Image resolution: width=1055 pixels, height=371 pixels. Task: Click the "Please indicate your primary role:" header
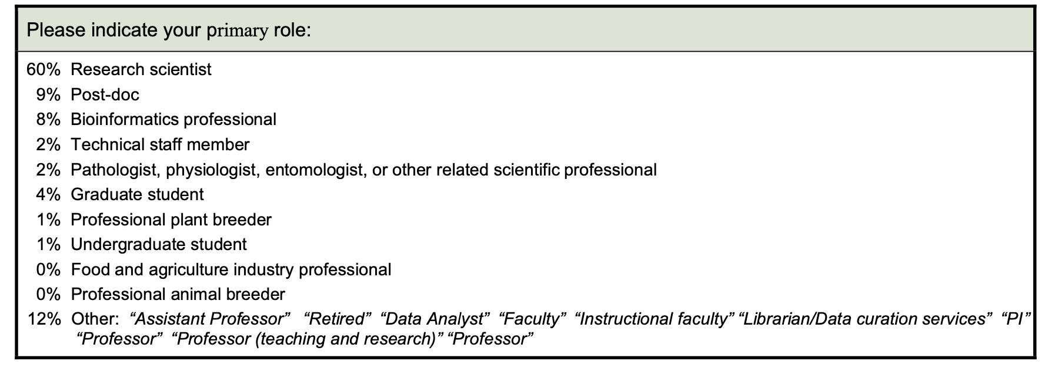click(x=169, y=30)
